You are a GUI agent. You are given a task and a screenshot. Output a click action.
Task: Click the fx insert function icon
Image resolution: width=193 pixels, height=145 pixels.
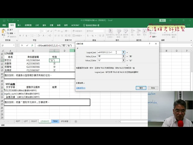32,45
